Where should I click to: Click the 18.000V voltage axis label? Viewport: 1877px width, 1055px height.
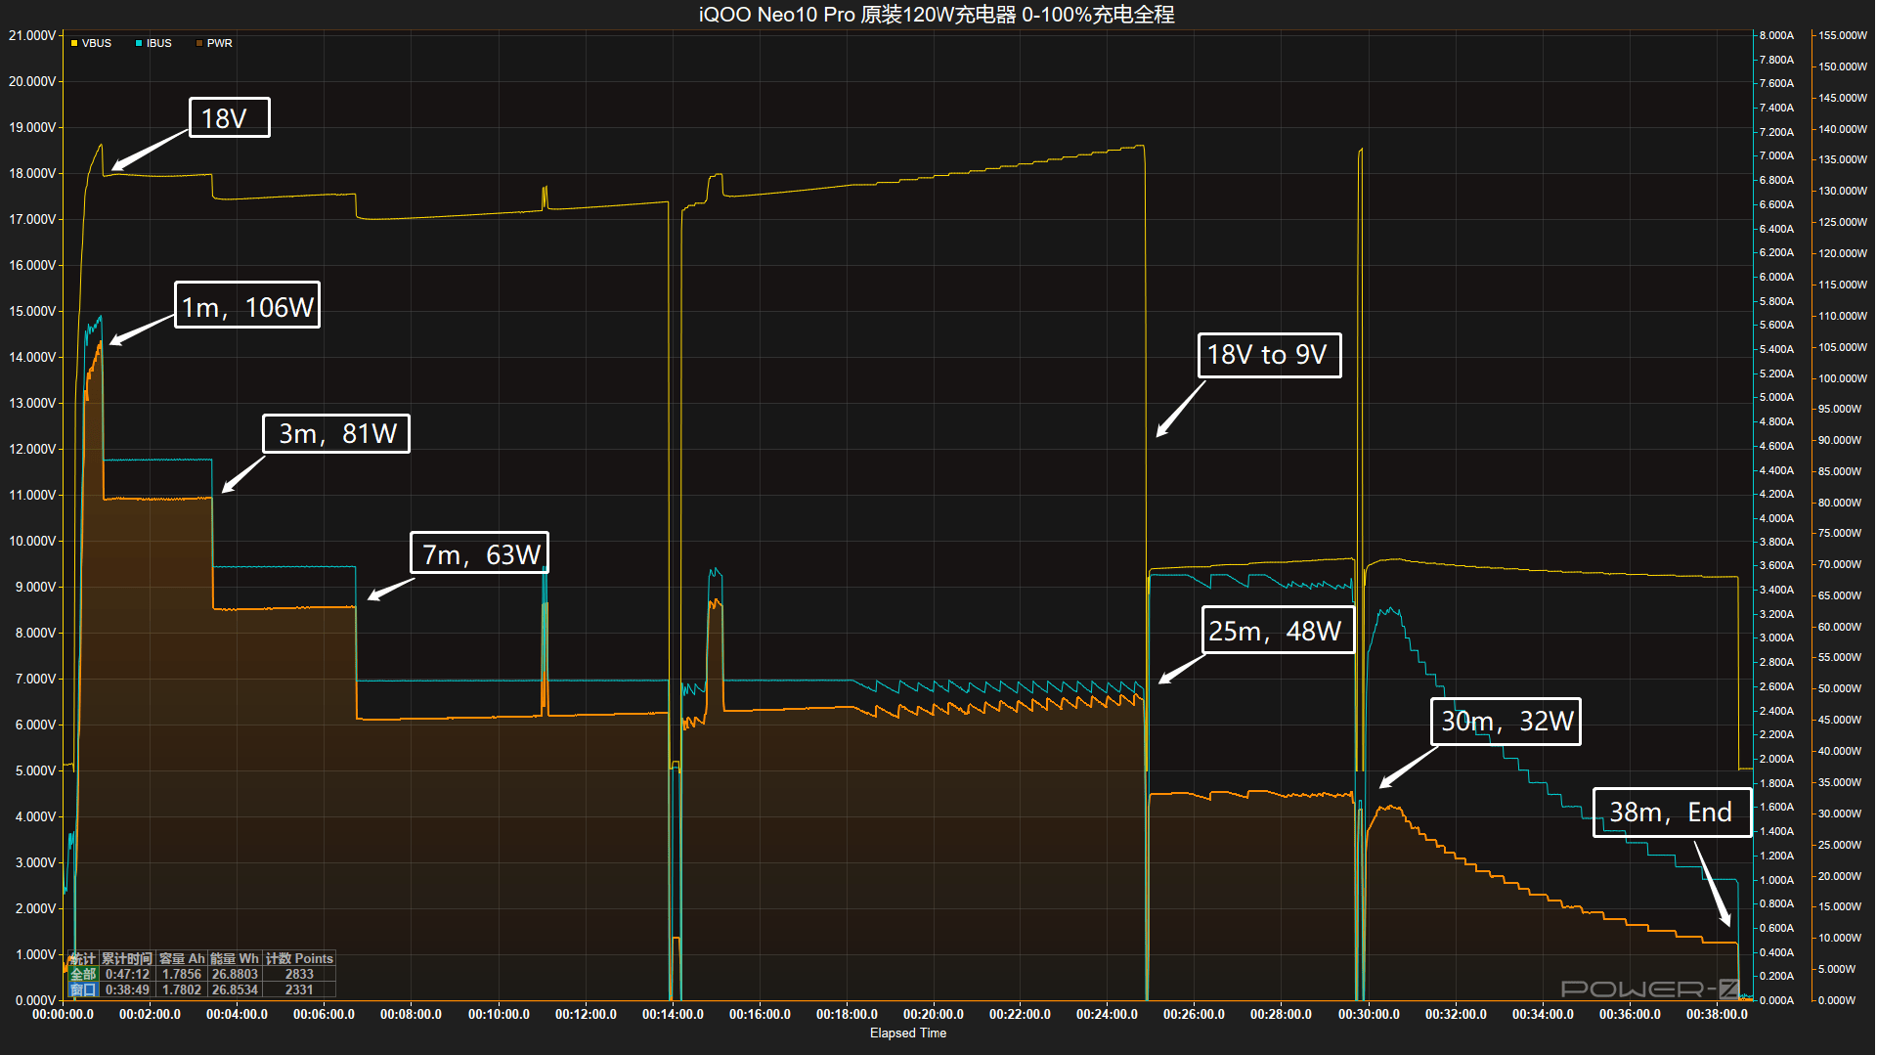pos(32,173)
